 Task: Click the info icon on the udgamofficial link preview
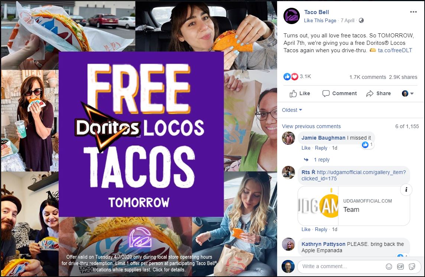tap(406, 190)
